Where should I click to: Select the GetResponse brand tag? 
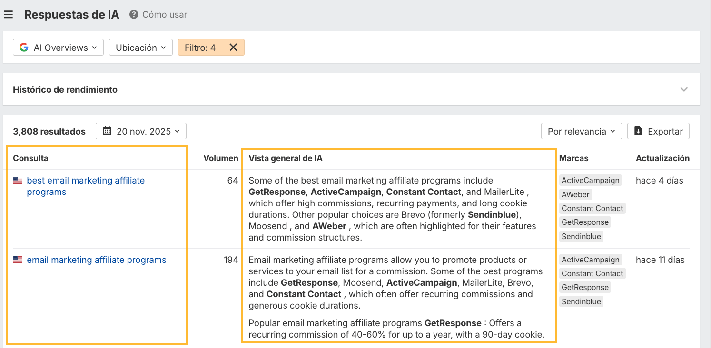[x=585, y=222]
